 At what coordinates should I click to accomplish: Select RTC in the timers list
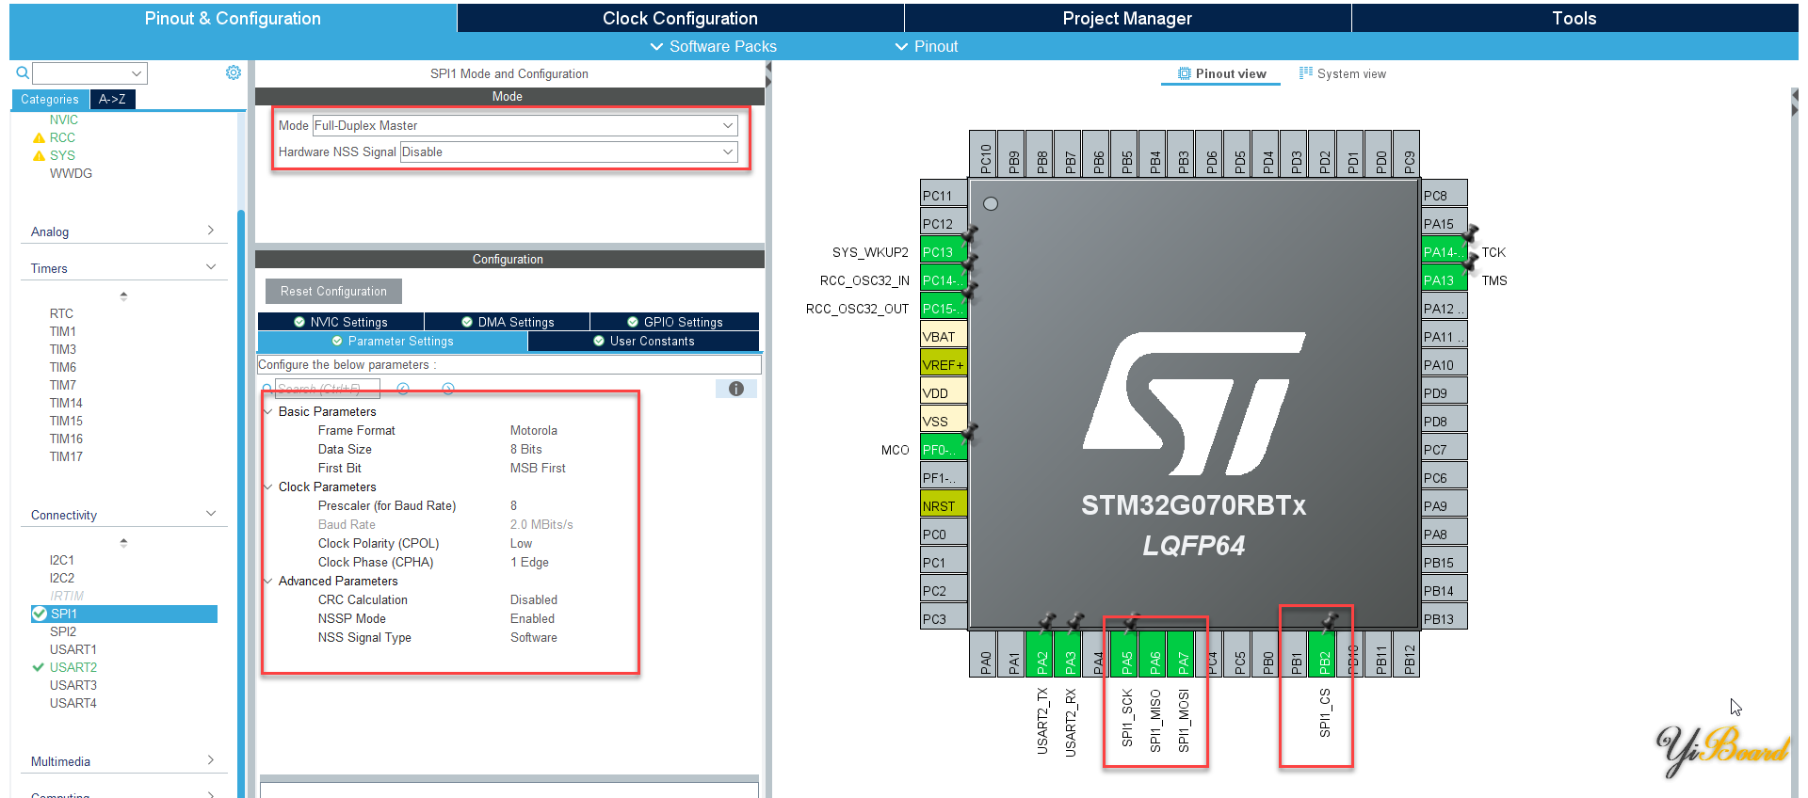[x=61, y=313]
